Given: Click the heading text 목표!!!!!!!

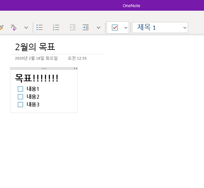Looking at the screenshot, I should (37, 78).
